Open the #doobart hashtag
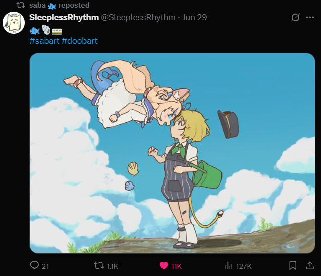The width and height of the screenshot is (321, 276). pyautogui.click(x=80, y=41)
